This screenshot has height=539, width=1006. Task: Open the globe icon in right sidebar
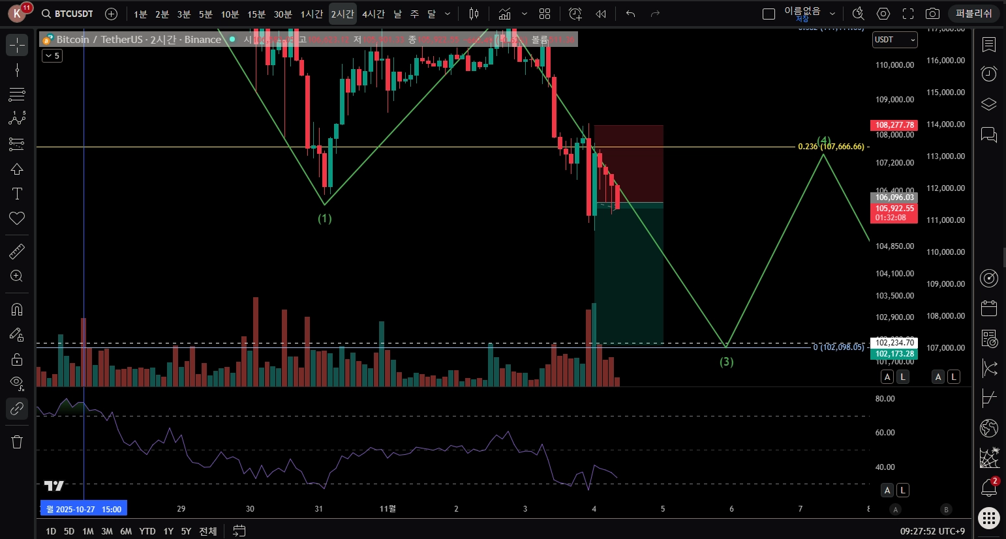tap(989, 428)
